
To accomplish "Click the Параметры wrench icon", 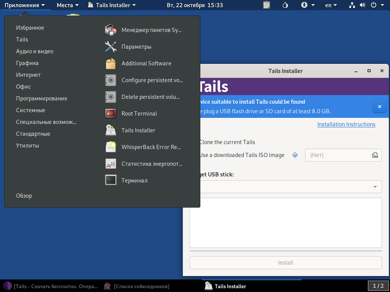I will (111, 47).
